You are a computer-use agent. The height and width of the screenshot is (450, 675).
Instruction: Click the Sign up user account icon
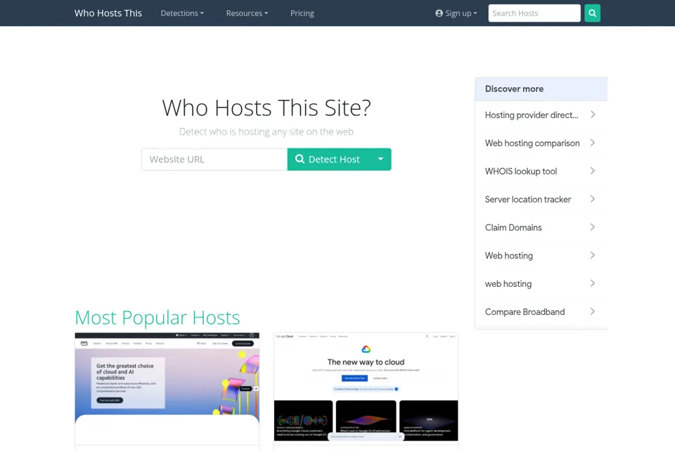439,13
